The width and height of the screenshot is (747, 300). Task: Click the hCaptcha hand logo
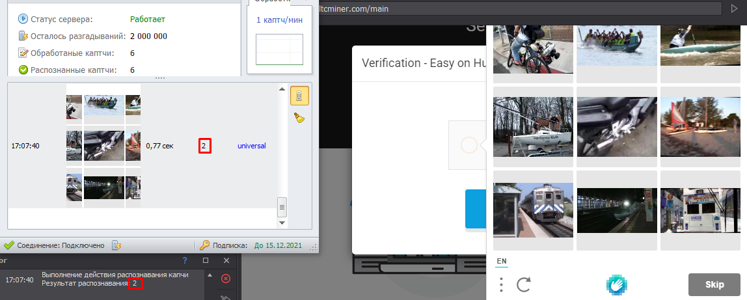pos(616,285)
